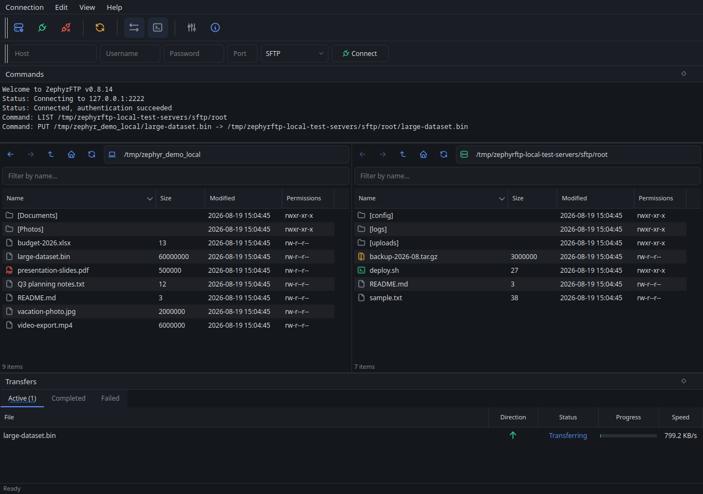The image size is (703, 494).
Task: Click the script icon of deploy.sh
Action: pyautogui.click(x=361, y=270)
